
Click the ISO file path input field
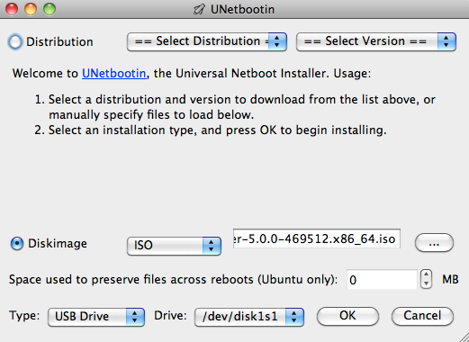click(x=317, y=238)
